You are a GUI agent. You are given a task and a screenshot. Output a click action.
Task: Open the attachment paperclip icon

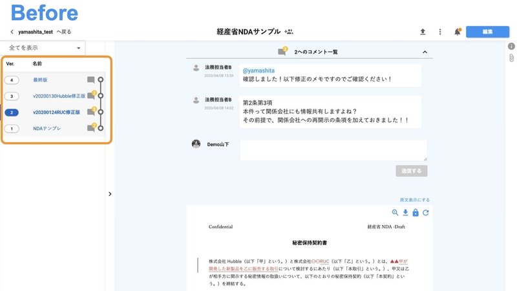pyautogui.click(x=511, y=58)
